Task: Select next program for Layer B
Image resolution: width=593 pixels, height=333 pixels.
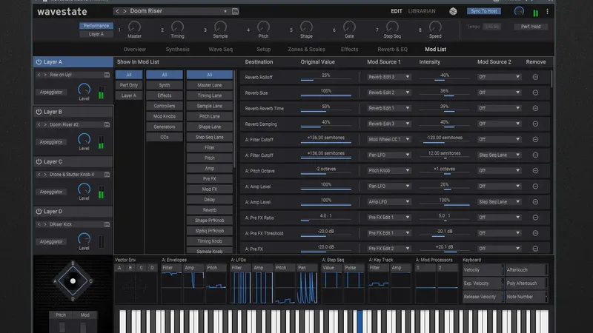Action: click(45, 124)
